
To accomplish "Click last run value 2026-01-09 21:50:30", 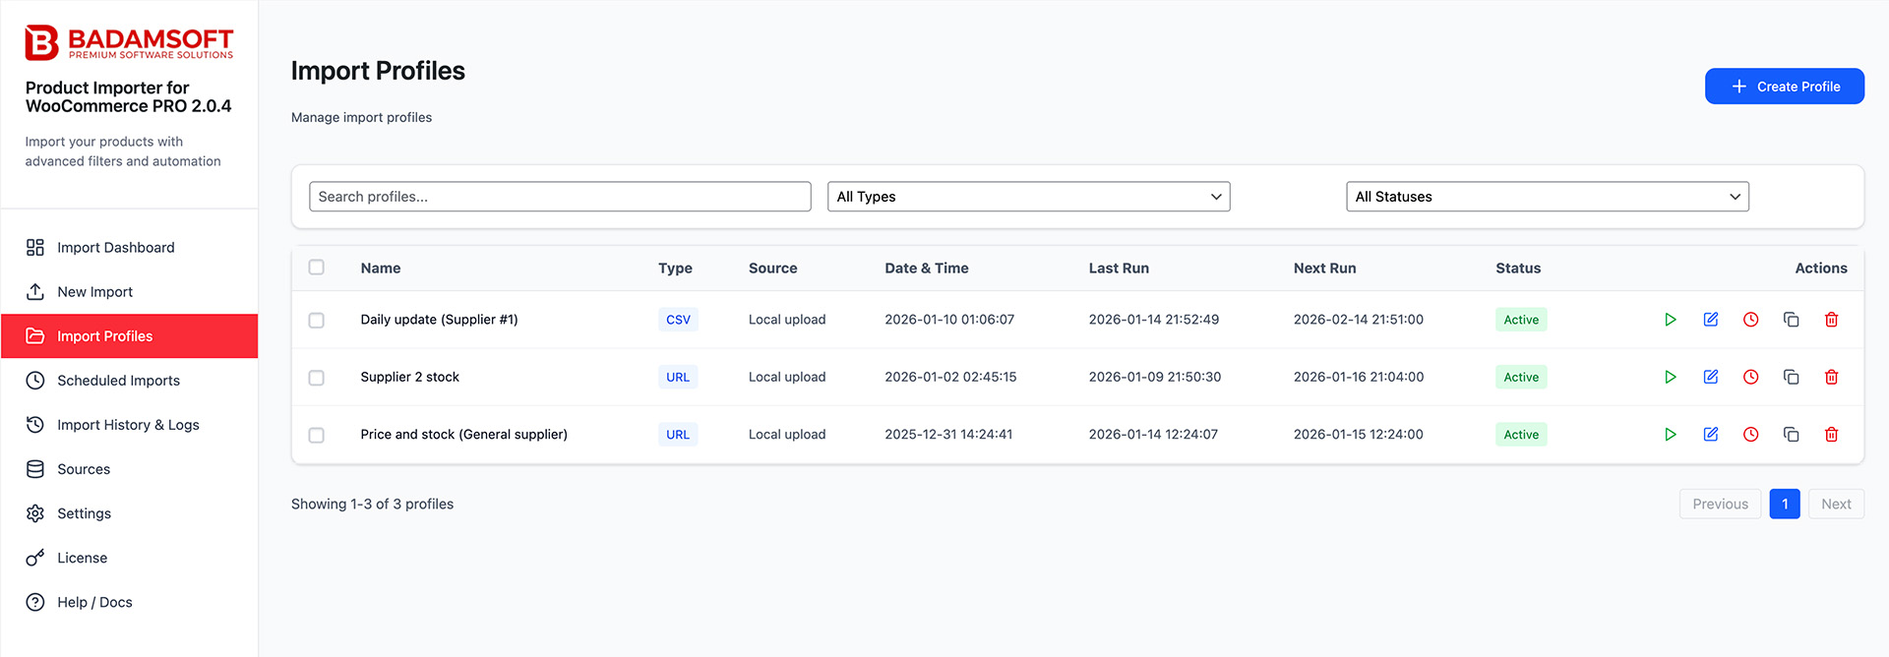I will [1154, 377].
